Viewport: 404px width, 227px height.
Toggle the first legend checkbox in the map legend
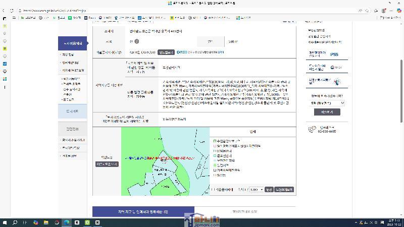pyautogui.click(x=214, y=141)
